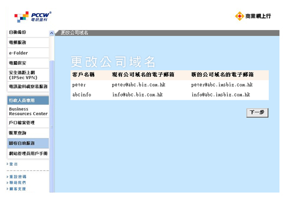Click the 顧客支援 link
Viewport: 286px width, 198px height.
point(17,189)
